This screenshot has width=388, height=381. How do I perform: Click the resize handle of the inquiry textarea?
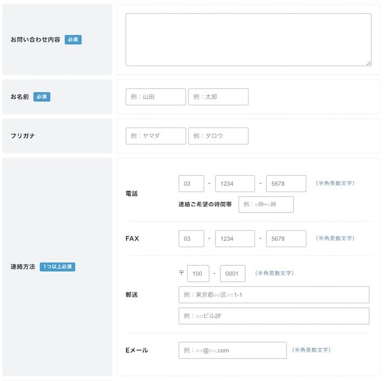369,63
